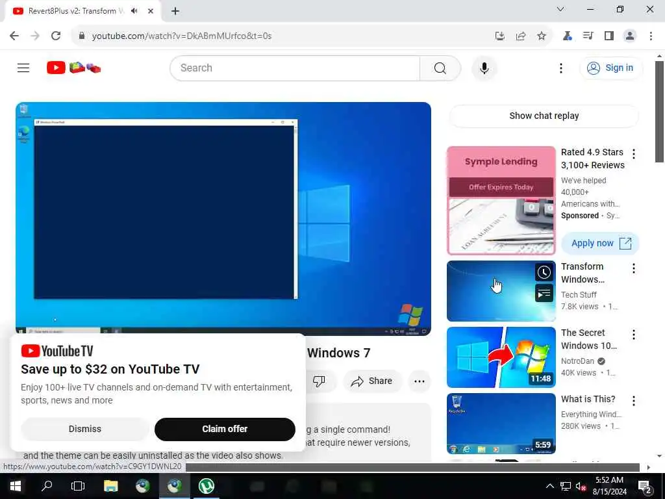Screen dimensions: 665x499
Task: Open The Secret Windows 10 video thumbnail
Action: tap(501, 357)
